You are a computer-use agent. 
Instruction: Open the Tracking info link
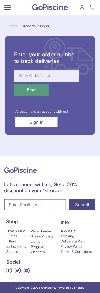[67, 236]
